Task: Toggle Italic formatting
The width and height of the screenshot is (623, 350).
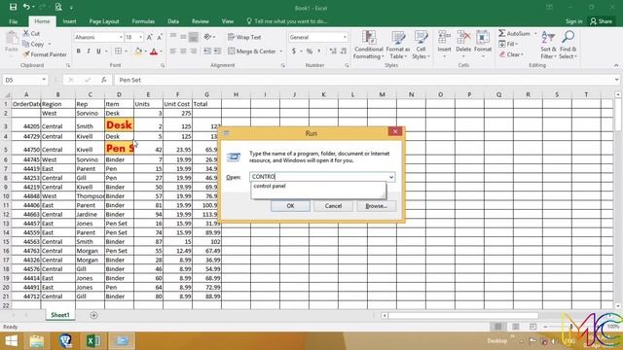Action: point(89,52)
